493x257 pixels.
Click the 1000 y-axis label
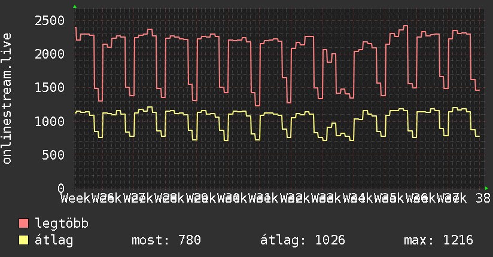tap(50, 121)
